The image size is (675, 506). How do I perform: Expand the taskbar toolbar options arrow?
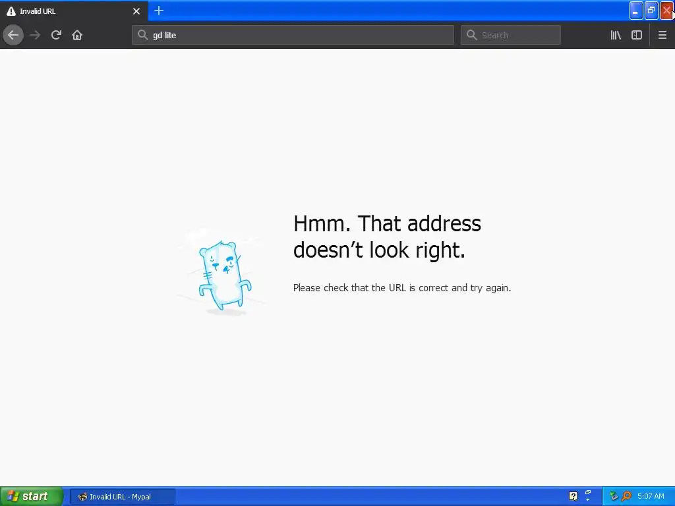pyautogui.click(x=587, y=496)
